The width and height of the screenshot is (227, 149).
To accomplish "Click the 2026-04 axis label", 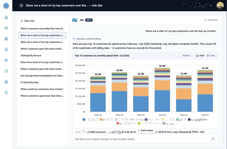I will click(x=141, y=115).
